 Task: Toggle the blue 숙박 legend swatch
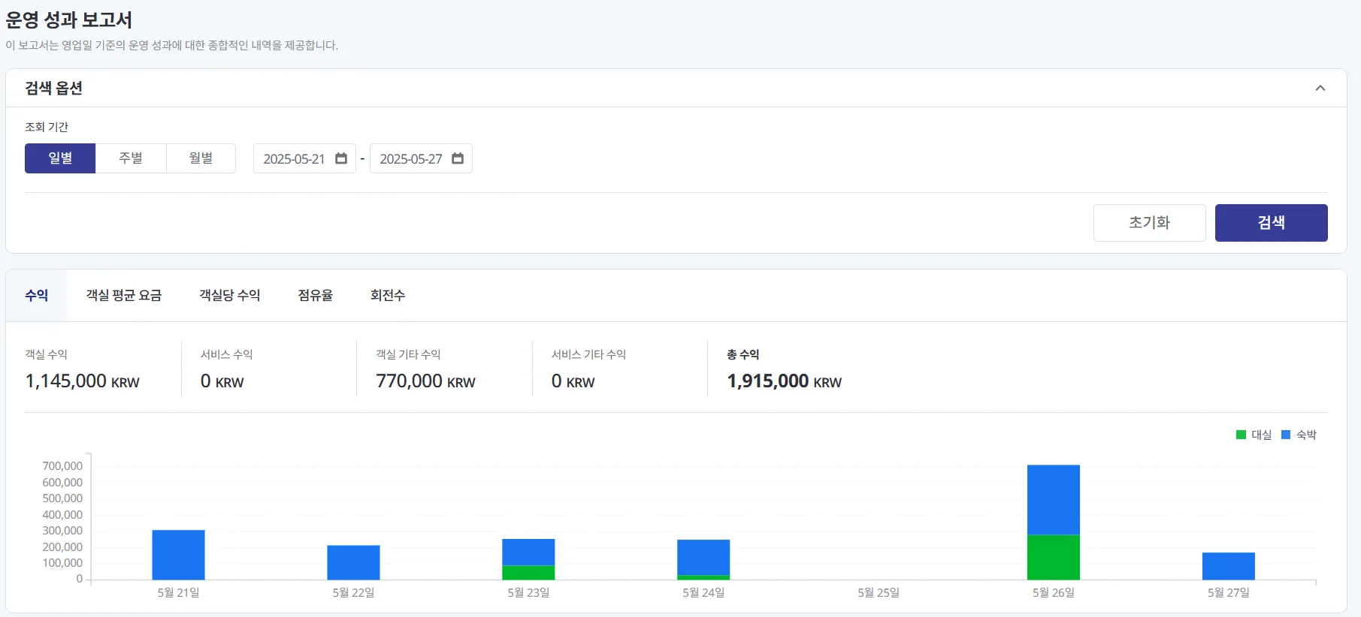click(x=1286, y=435)
